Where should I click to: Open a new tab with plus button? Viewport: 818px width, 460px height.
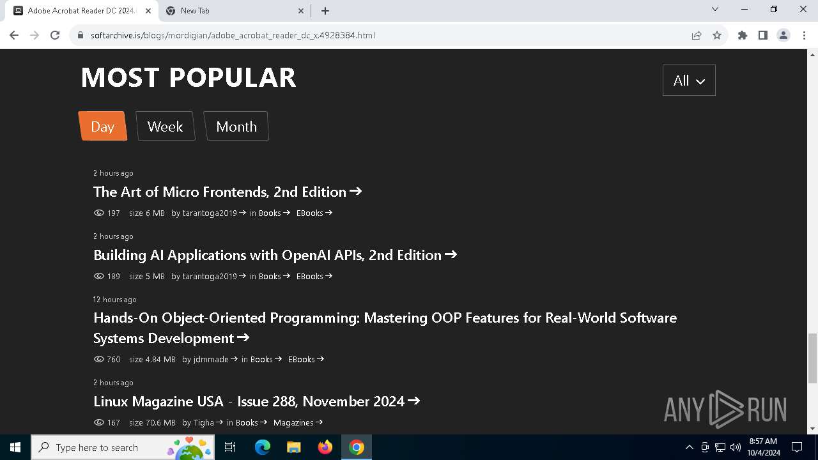(325, 11)
